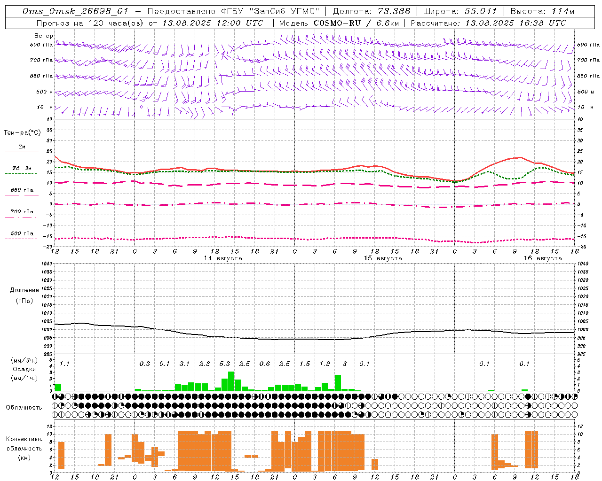Click the 0.6 precipitation total value
The height and width of the screenshot is (481, 602).
click(265, 364)
